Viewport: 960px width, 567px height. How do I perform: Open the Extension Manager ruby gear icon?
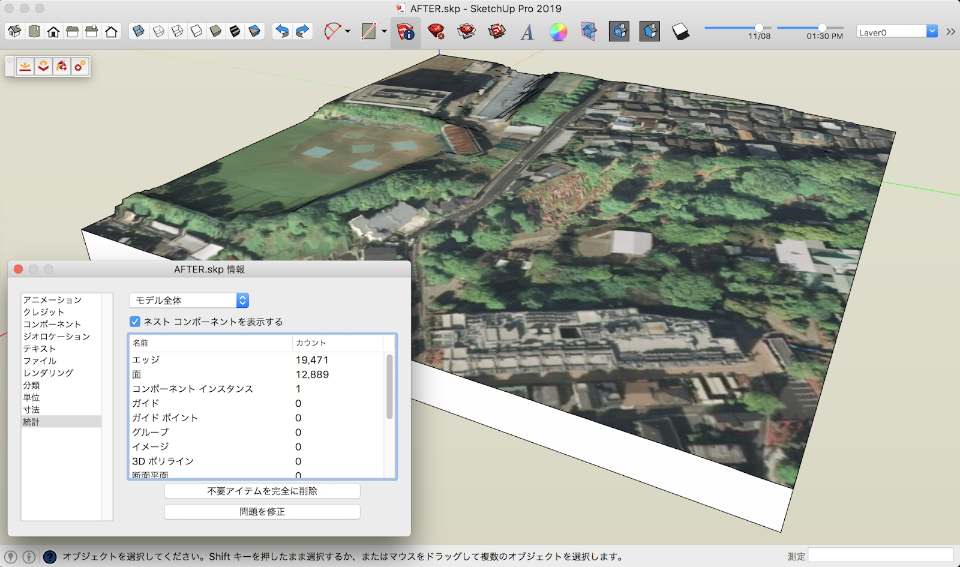pos(436,32)
